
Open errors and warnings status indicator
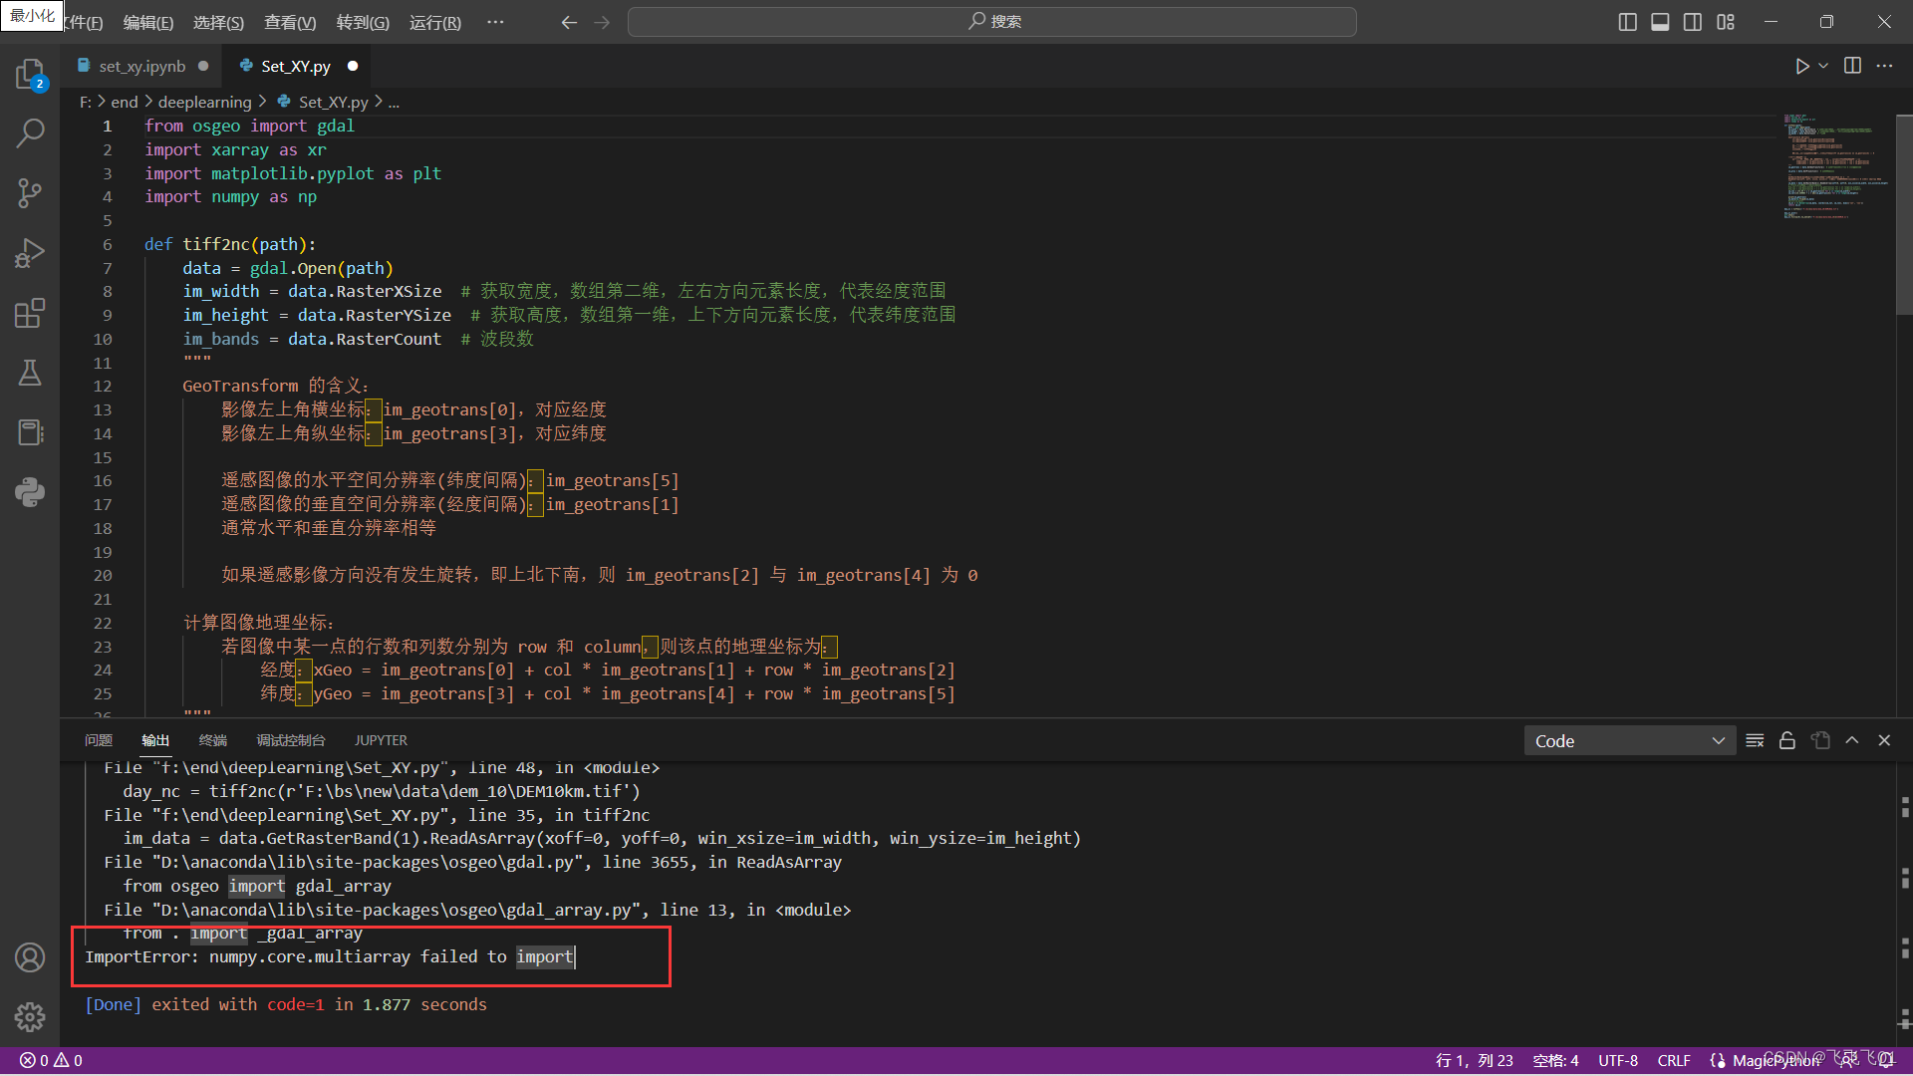[51, 1060]
